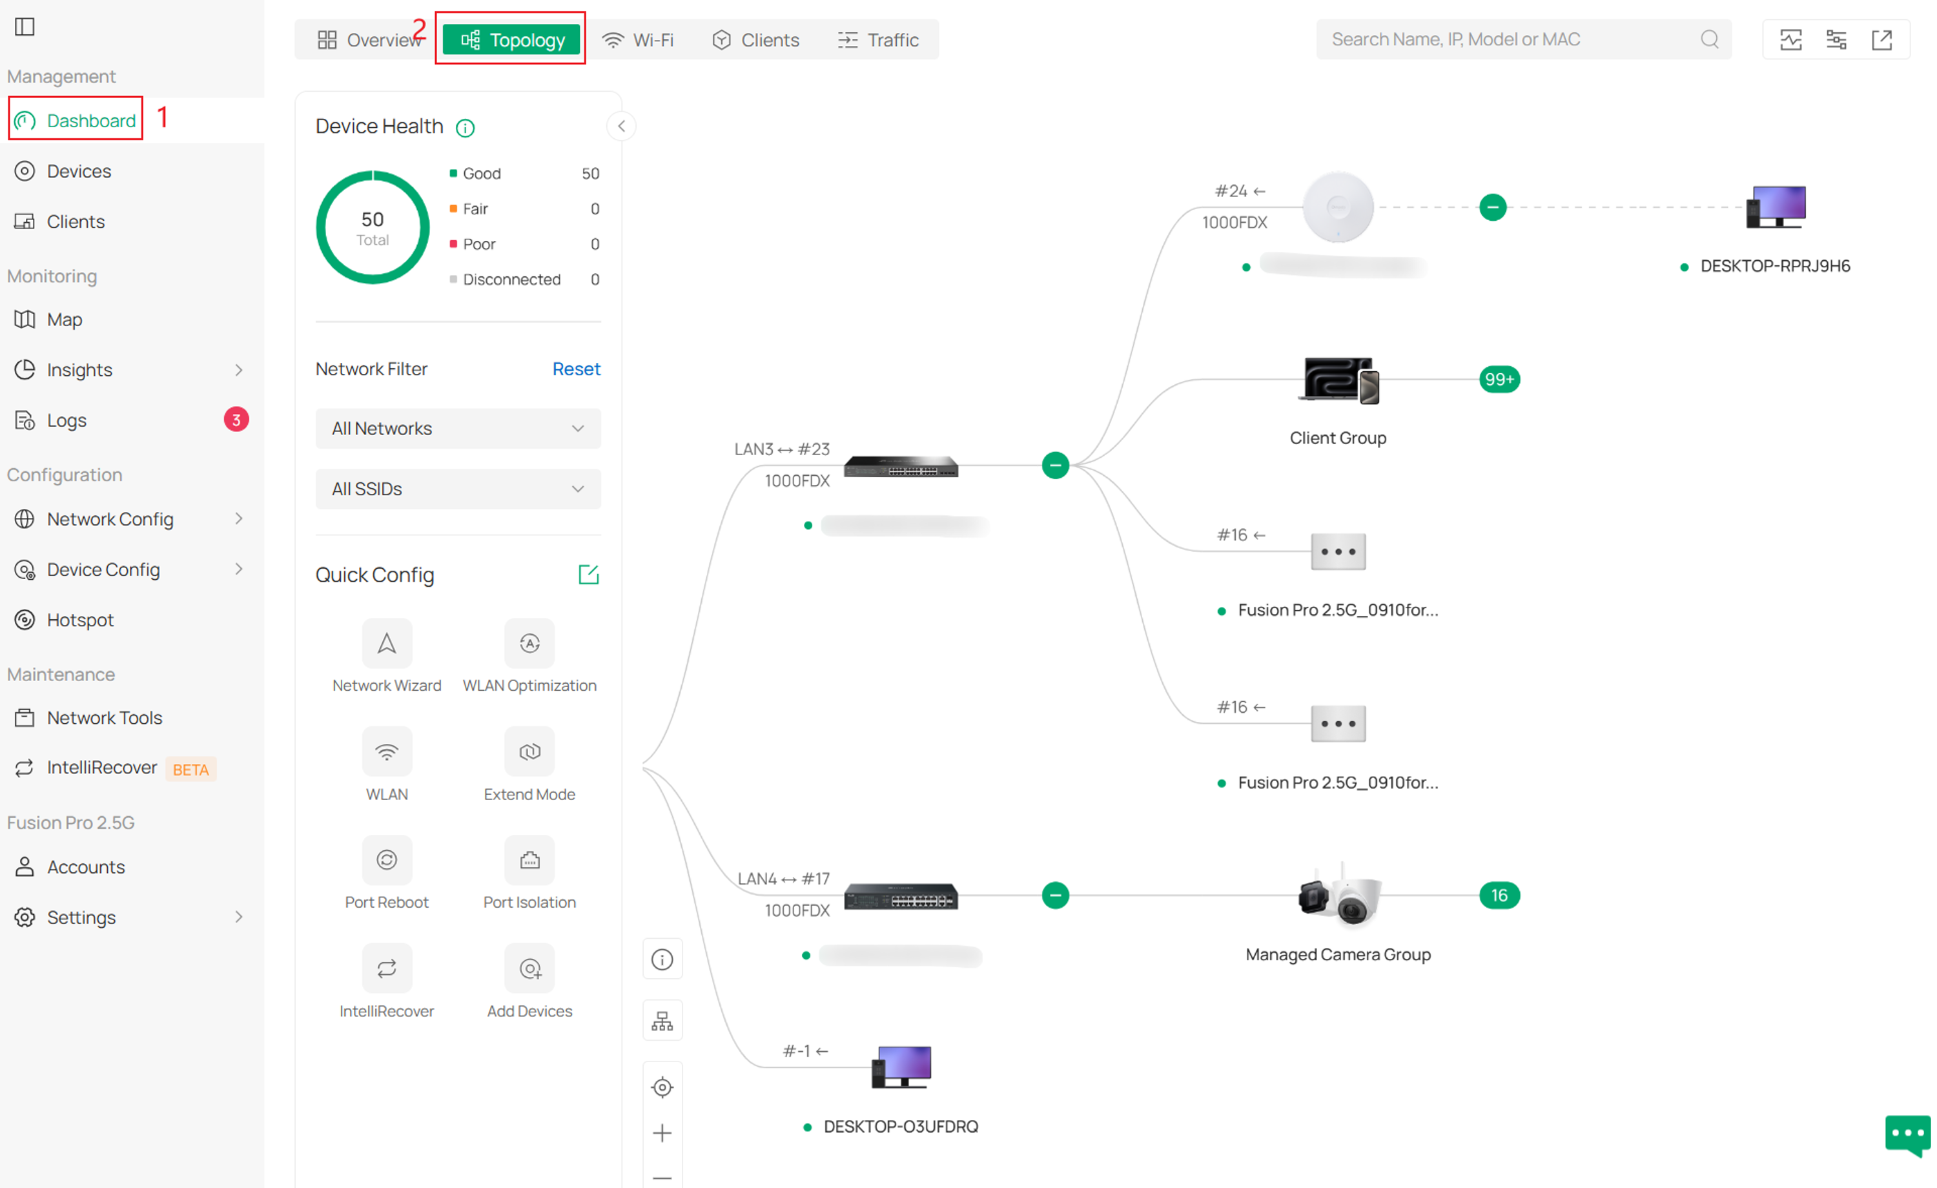Open Extend Mode quick config
Screen dimensions: 1937x1188
coord(530,752)
